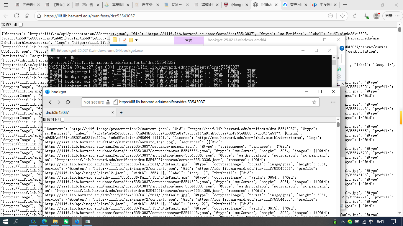Image resolution: width=403 pixels, height=226 pixels.
Task: Toggle 优质打印 checkbox in Edge page
Action: pos(21,24)
